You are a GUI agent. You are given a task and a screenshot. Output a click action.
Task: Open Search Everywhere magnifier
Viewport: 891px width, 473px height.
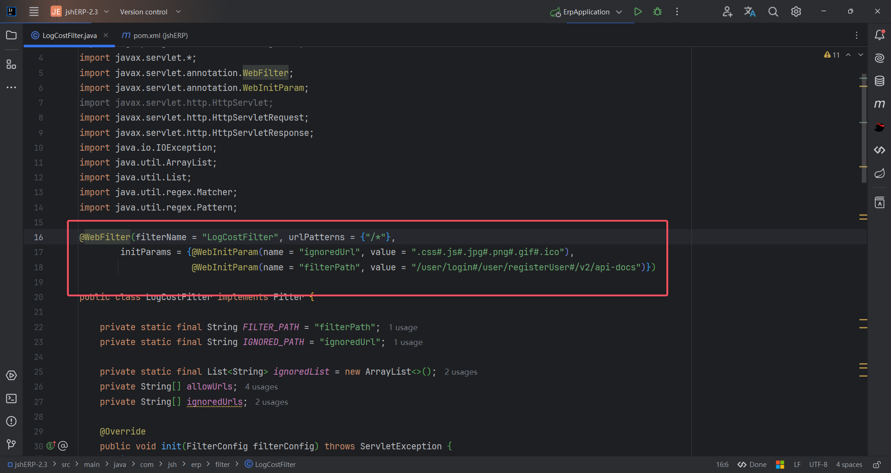(773, 12)
